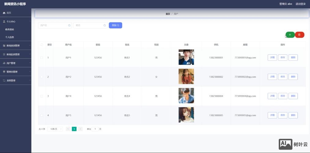Toggle the select-all checkbox in table header

tap(42, 45)
